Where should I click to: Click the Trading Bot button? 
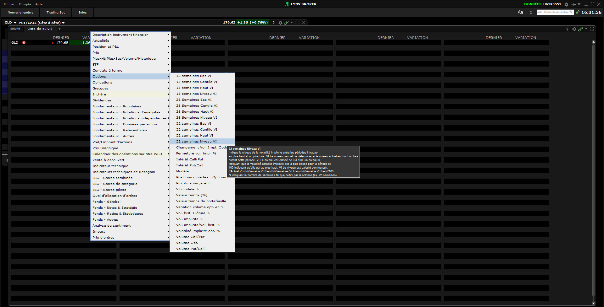click(56, 13)
